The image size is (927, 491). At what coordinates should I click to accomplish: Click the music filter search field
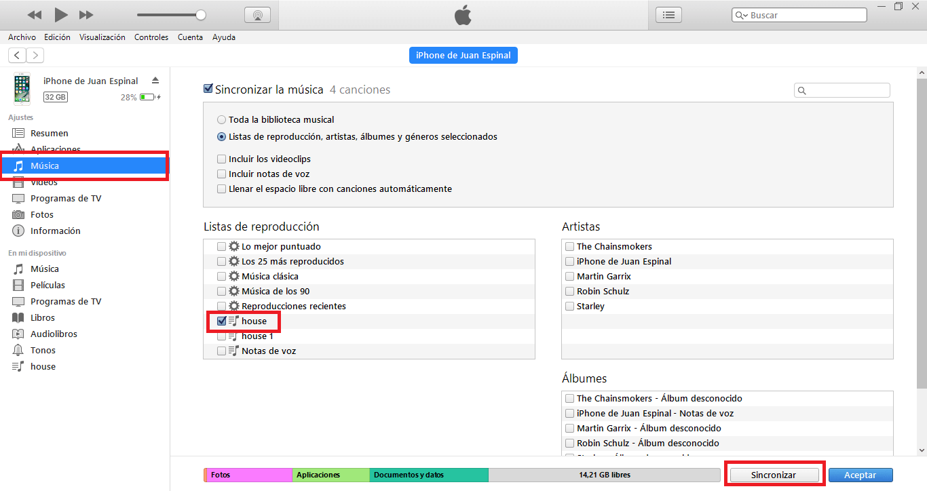click(x=842, y=90)
